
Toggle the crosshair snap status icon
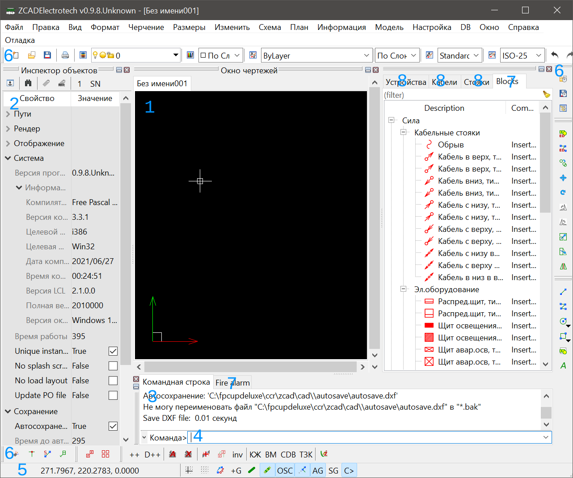point(189,470)
